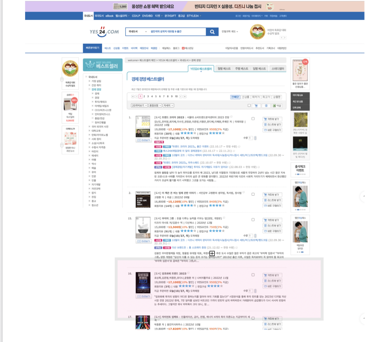Click the best seller crown banner
This screenshot has width=367, height=342.
tap(103, 65)
